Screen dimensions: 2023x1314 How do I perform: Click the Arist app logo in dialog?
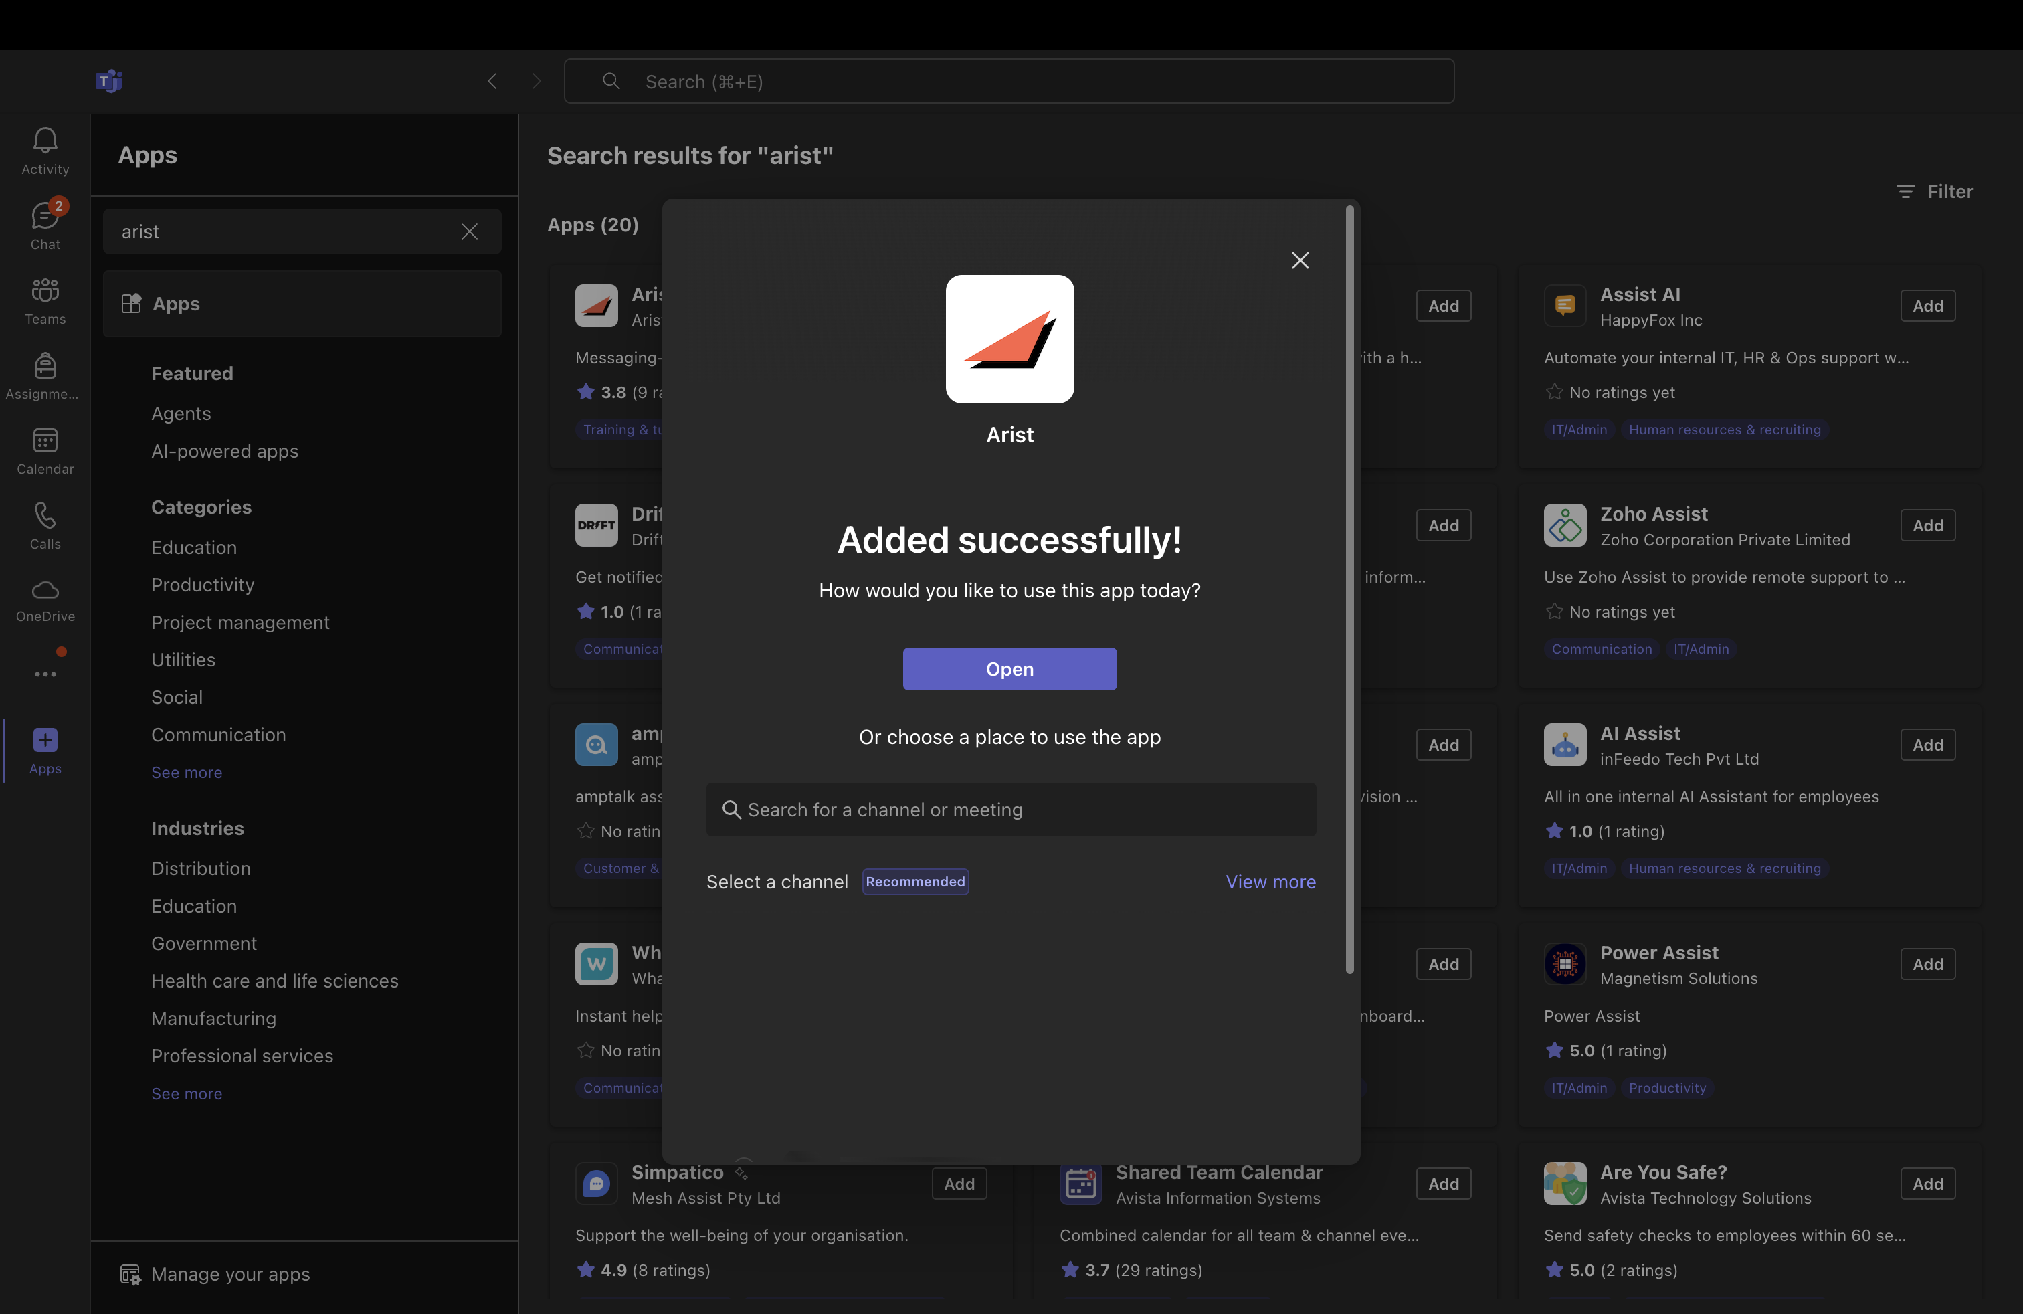coord(1009,339)
